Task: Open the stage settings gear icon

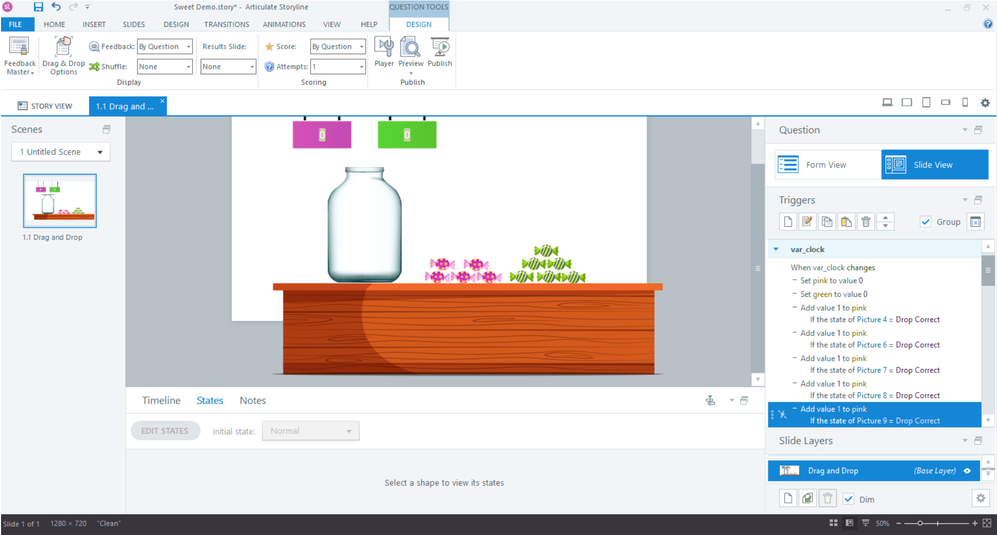Action: (x=985, y=103)
